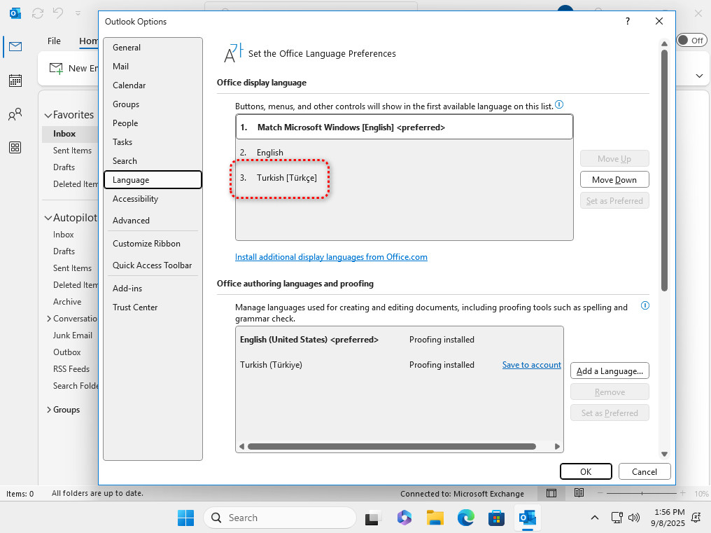Open the Calendar view icon

(x=15, y=81)
